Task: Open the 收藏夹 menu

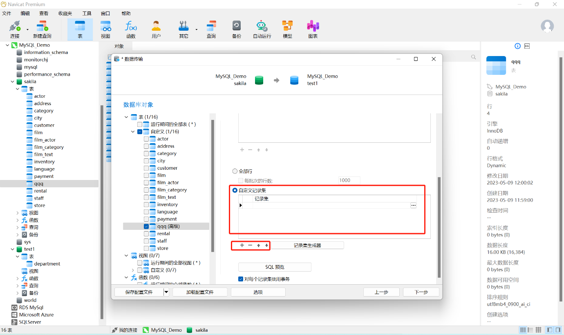Action: (65, 13)
